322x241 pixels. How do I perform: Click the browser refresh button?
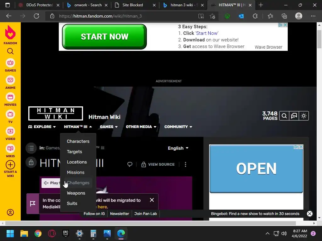coord(36,16)
